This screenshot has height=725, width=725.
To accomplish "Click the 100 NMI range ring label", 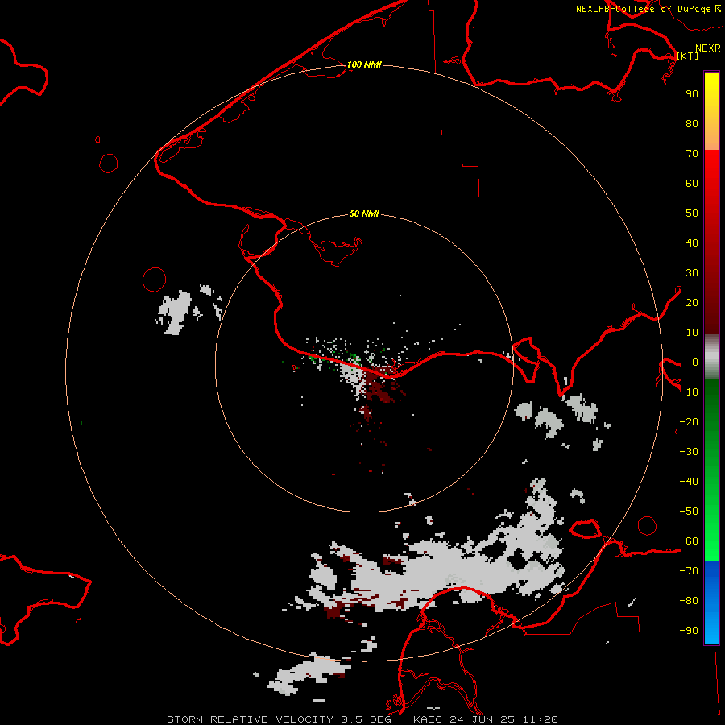I will click(x=364, y=64).
